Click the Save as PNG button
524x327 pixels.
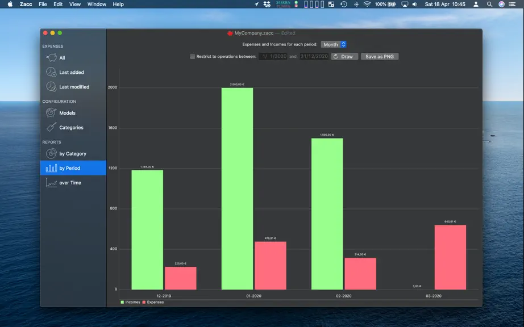coord(380,56)
